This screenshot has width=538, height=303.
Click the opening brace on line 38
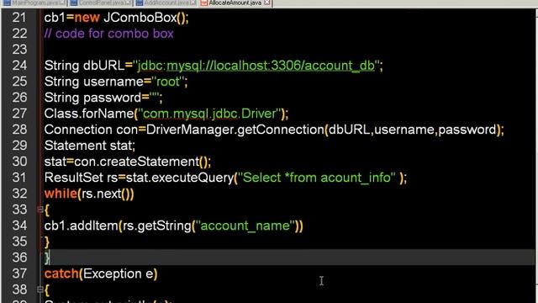[47, 290]
